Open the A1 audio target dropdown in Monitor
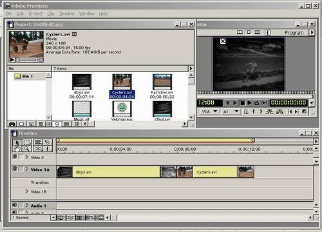The height and width of the screenshot is (232, 322). [x=236, y=111]
